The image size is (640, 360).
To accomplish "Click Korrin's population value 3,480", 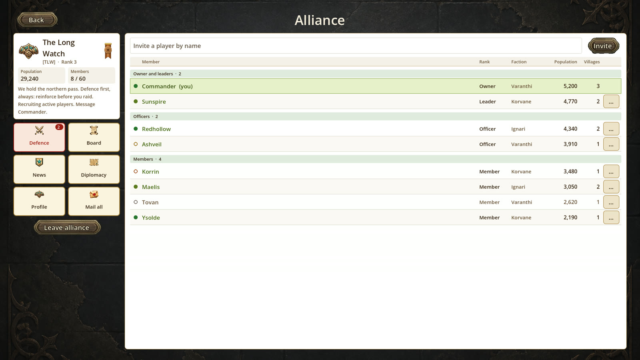I will (x=570, y=171).
